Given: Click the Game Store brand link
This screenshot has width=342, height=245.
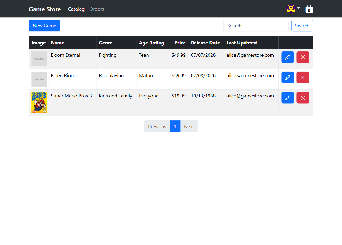Looking at the screenshot, I should (45, 9).
